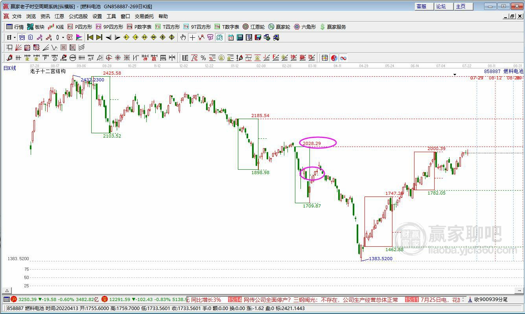Step chart right with black right triangle

click(x=118, y=37)
